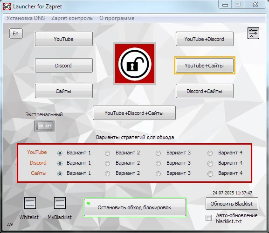Click the YouTube+Discord+Сайты button
This screenshot has height=233, width=269.
pos(134,113)
